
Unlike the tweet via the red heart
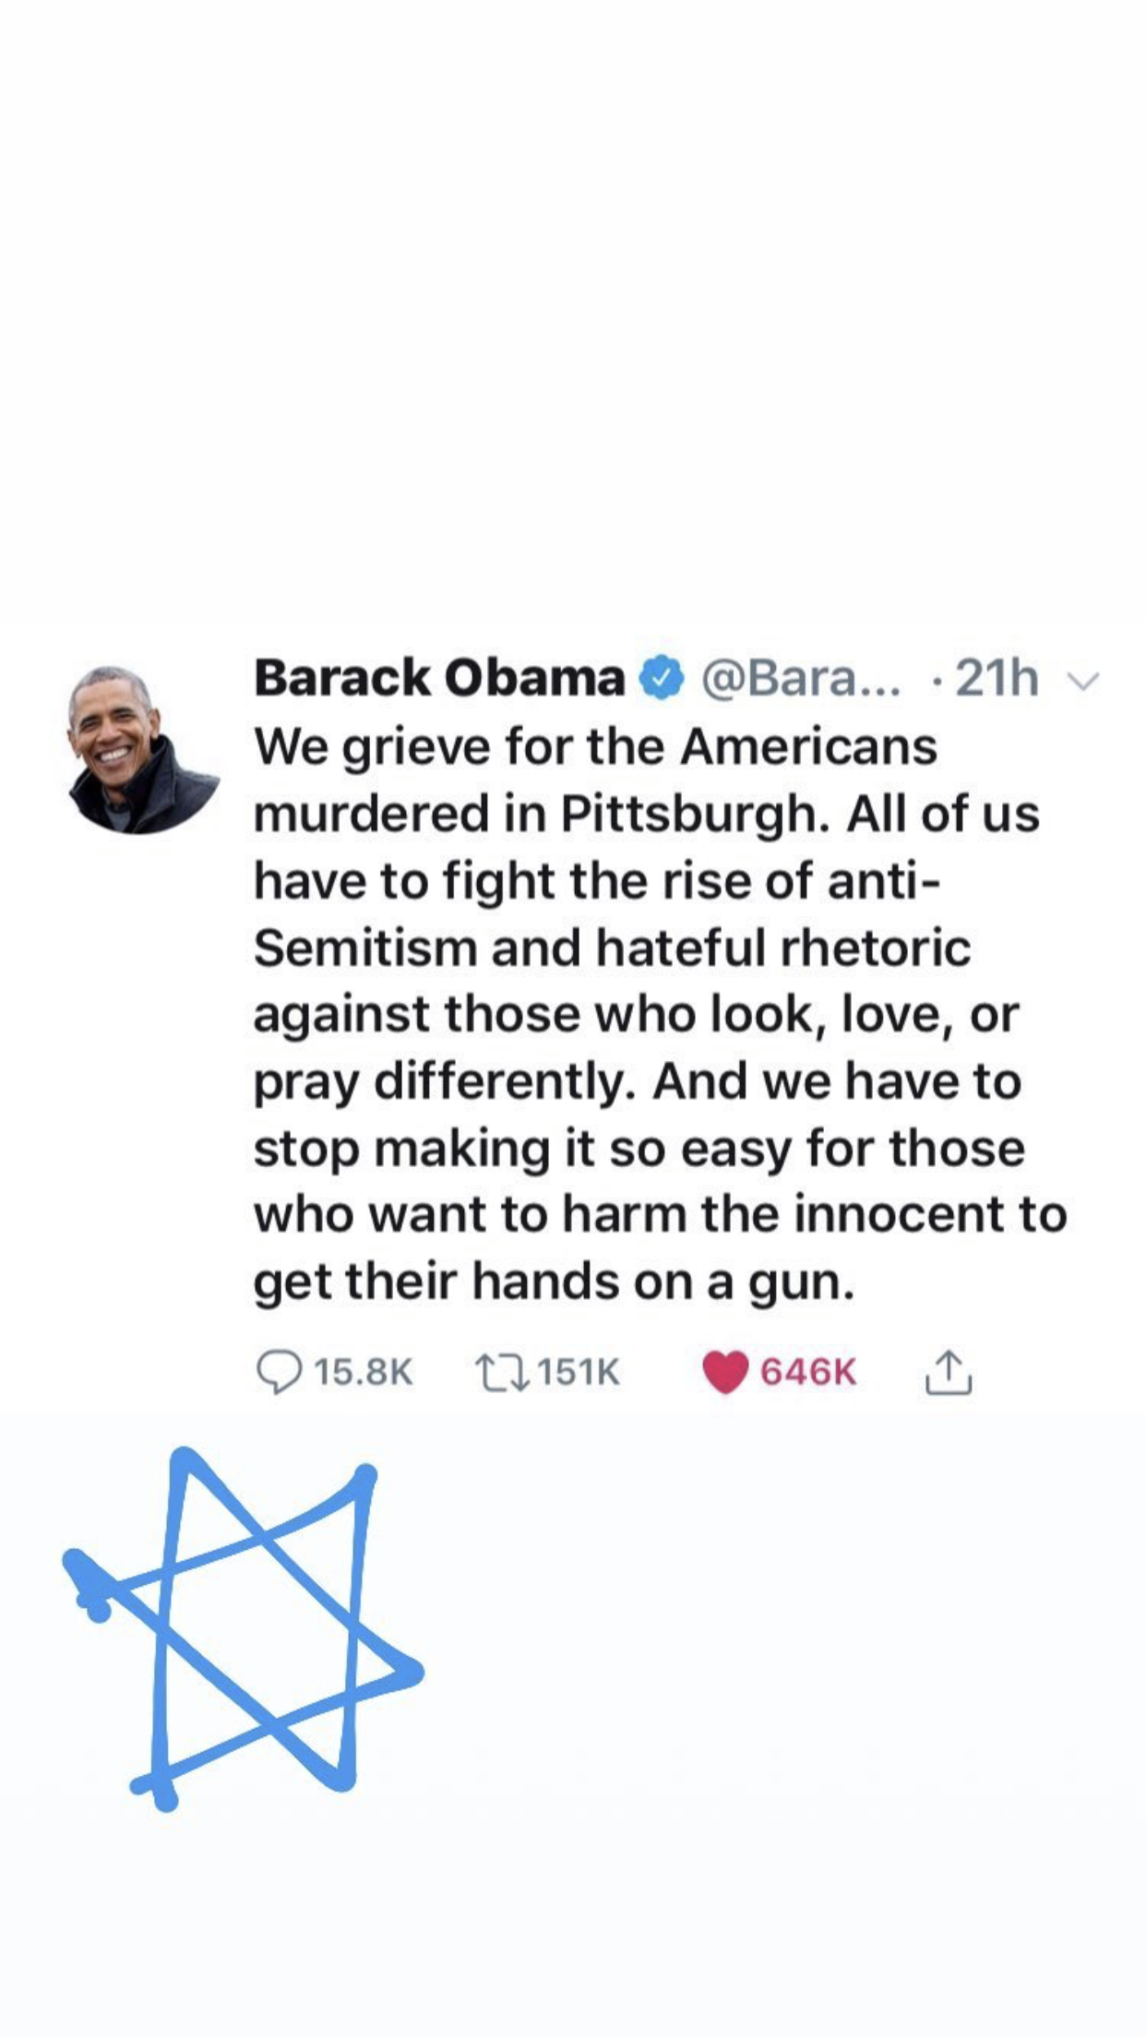point(725,1372)
